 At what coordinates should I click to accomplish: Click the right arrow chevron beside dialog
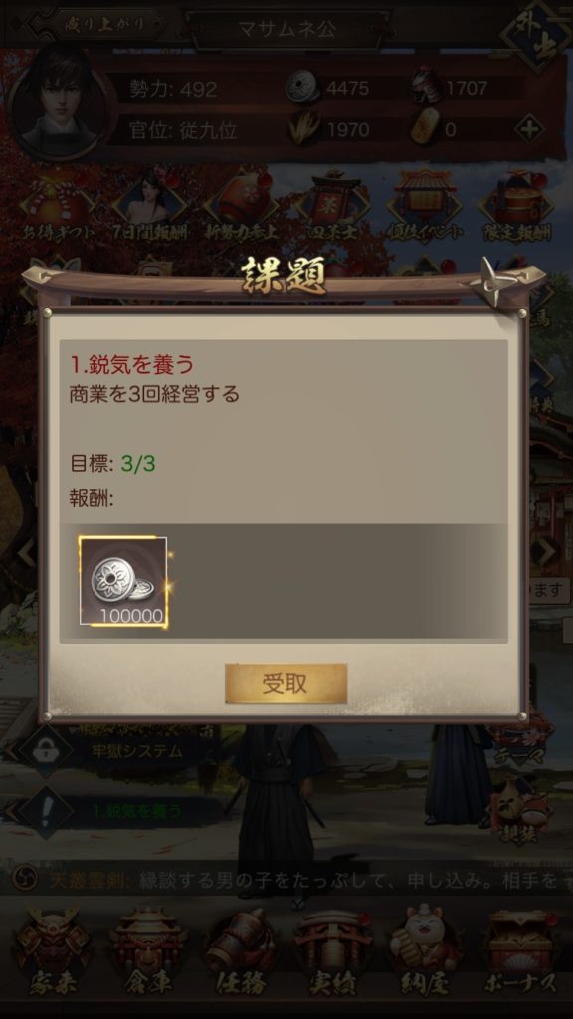[544, 552]
